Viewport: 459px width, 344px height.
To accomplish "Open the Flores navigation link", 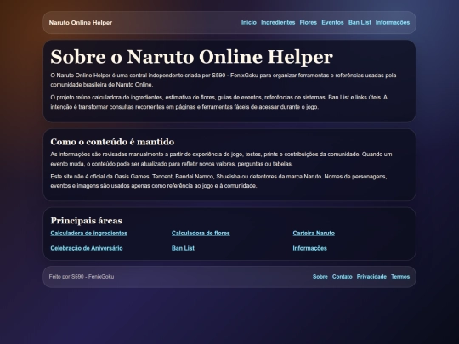I will click(308, 23).
